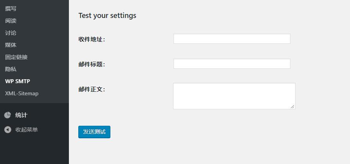Image resolution: width=350 pixels, height=164 pixels.
Task: Go to 讨论 settings in sidebar
Action: (11, 33)
